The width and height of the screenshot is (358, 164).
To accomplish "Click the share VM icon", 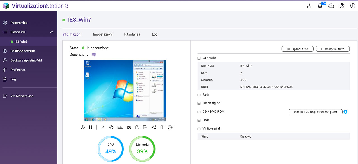I will (x=154, y=127).
